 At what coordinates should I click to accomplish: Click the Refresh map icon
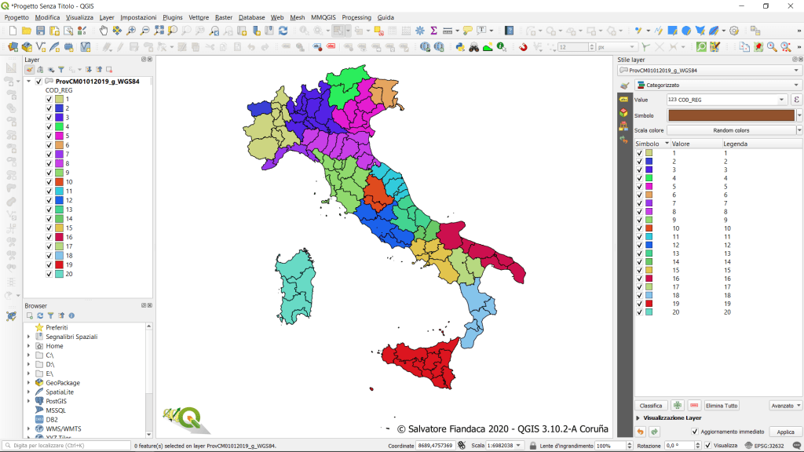[283, 31]
